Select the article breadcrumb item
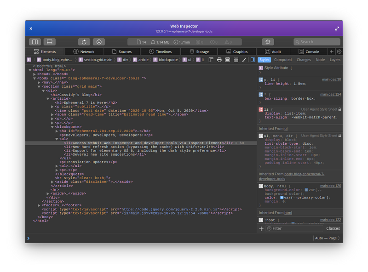 [141, 60]
